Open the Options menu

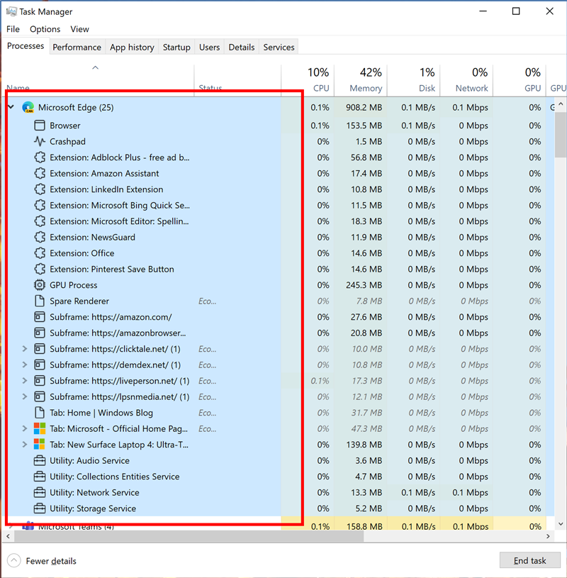coord(45,29)
